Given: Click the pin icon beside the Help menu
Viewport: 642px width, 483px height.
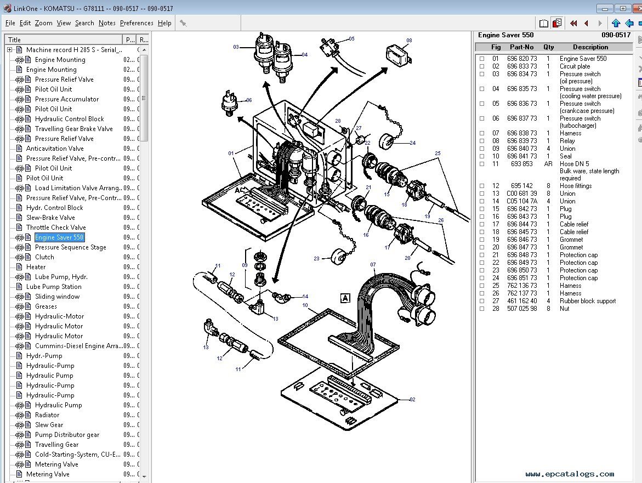Looking at the screenshot, I should click(x=183, y=23).
